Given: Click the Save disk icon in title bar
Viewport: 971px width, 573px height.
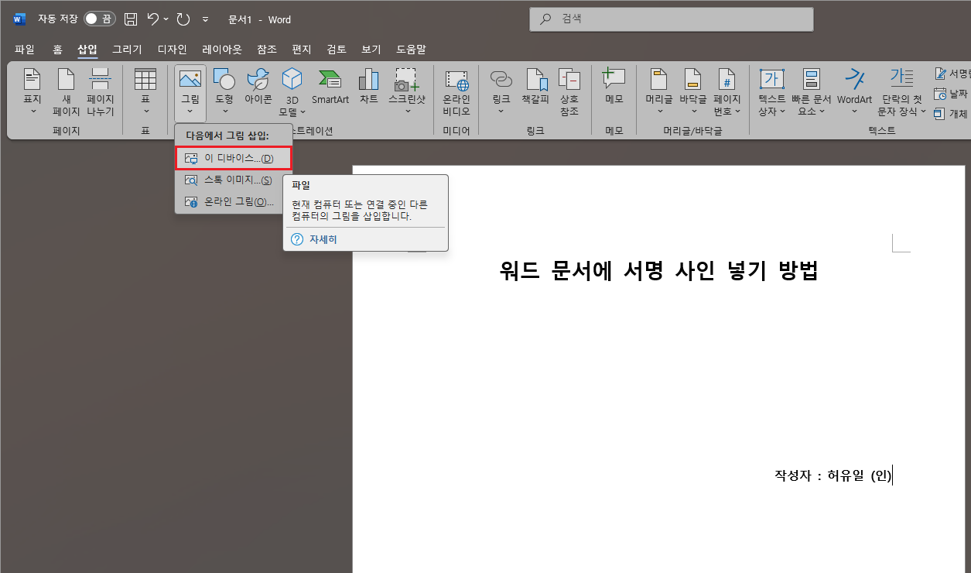Looking at the screenshot, I should coord(131,19).
